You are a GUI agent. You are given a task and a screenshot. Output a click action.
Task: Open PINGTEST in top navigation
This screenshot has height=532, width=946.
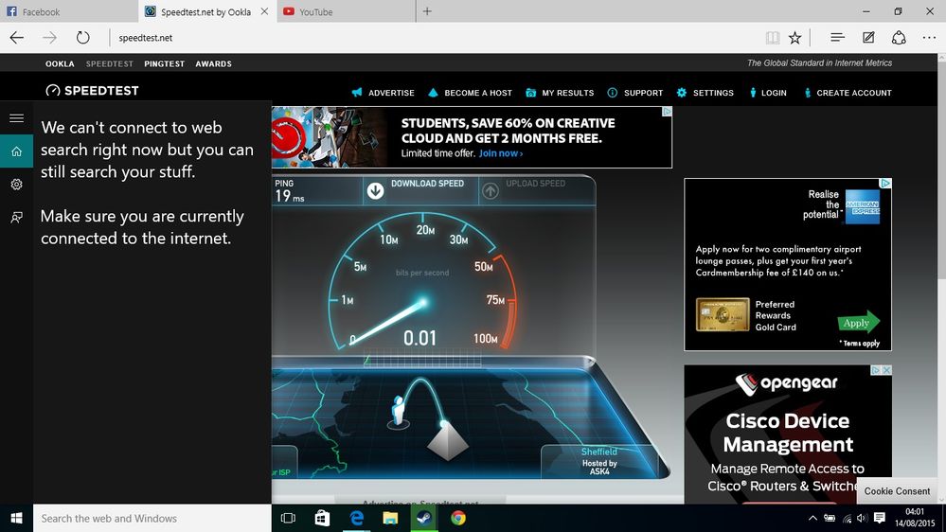pos(164,63)
